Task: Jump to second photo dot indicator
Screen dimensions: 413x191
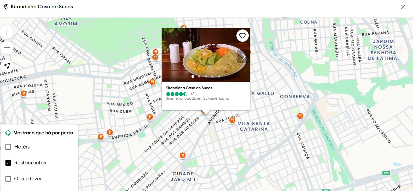Action: [199, 76]
